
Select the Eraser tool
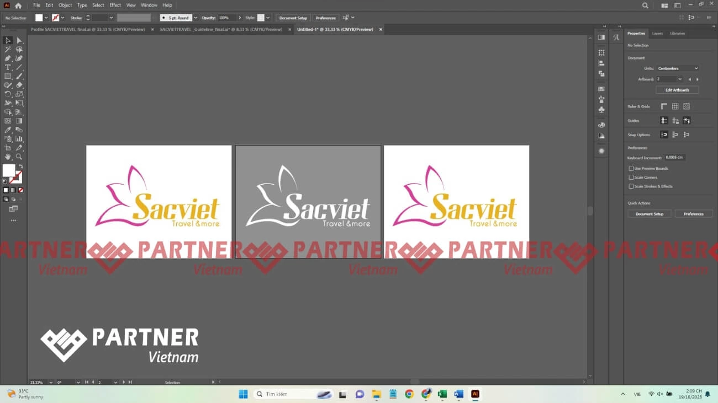(19, 85)
